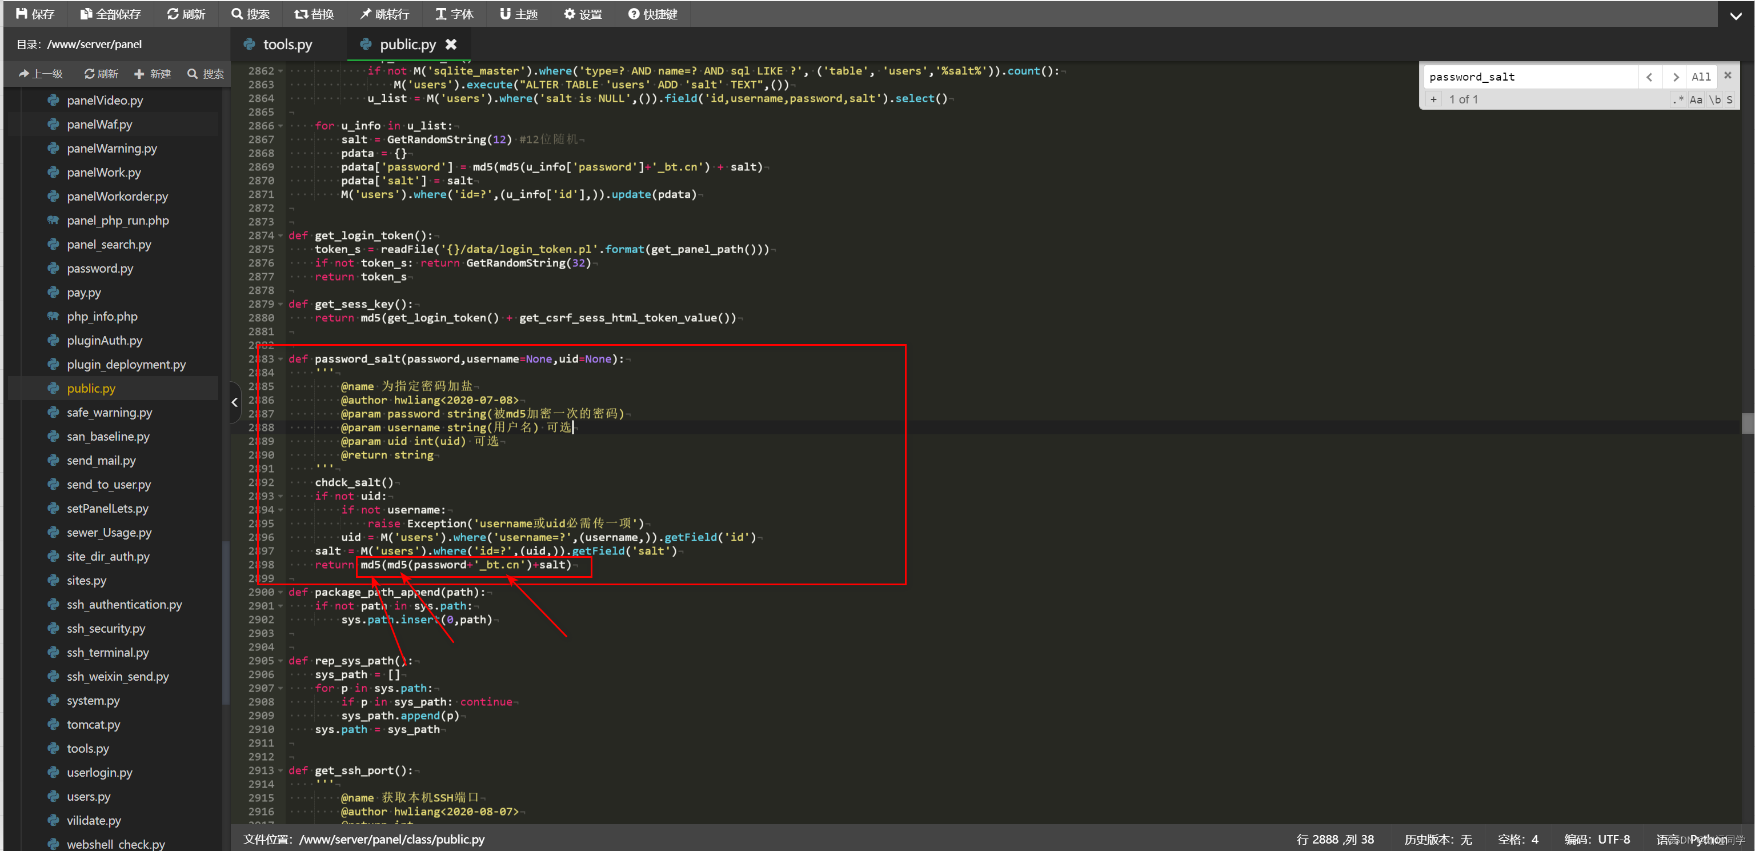Expand the top-right toolbar chevron
The height and width of the screenshot is (851, 1755).
tap(1735, 15)
